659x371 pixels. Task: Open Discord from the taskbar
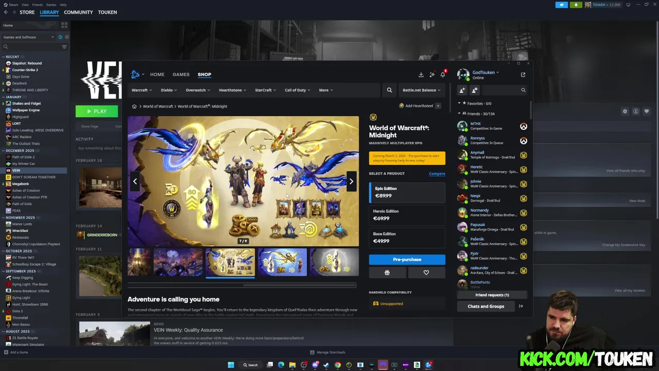pyautogui.click(x=315, y=365)
